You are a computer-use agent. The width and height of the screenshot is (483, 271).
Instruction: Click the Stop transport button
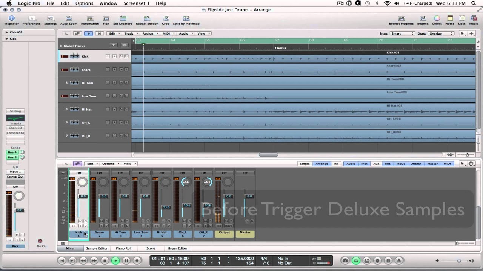(x=105, y=260)
